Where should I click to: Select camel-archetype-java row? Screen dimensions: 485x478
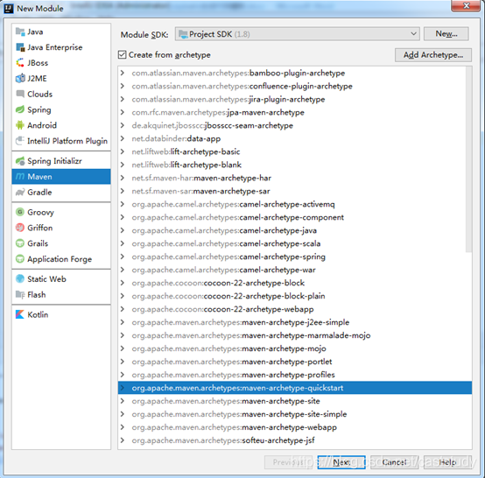click(295, 230)
